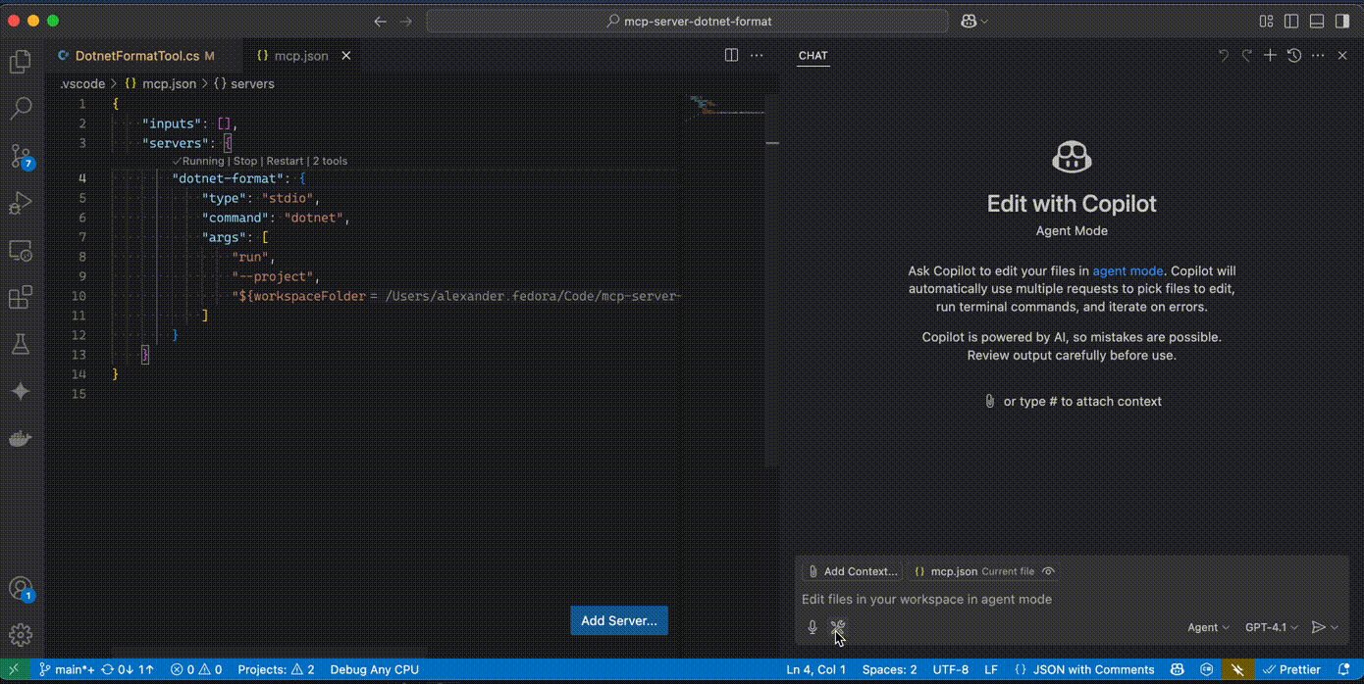Select the Search icon in the sidebar
Image resolution: width=1364 pixels, height=684 pixels.
click(x=20, y=108)
